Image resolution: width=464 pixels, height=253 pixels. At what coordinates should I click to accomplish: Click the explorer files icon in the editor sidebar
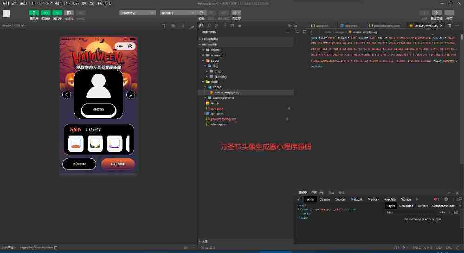pyautogui.click(x=201, y=26)
